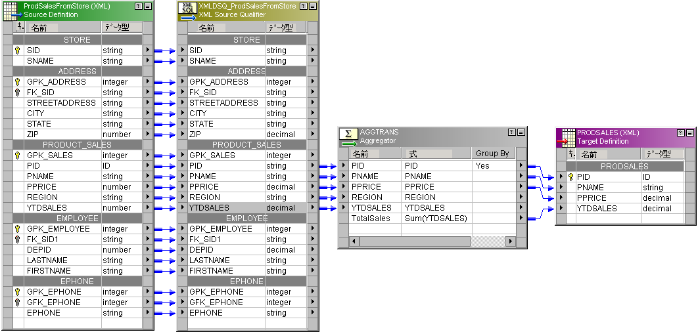Open help on the AGGTRANS title bar

pyautogui.click(x=511, y=133)
